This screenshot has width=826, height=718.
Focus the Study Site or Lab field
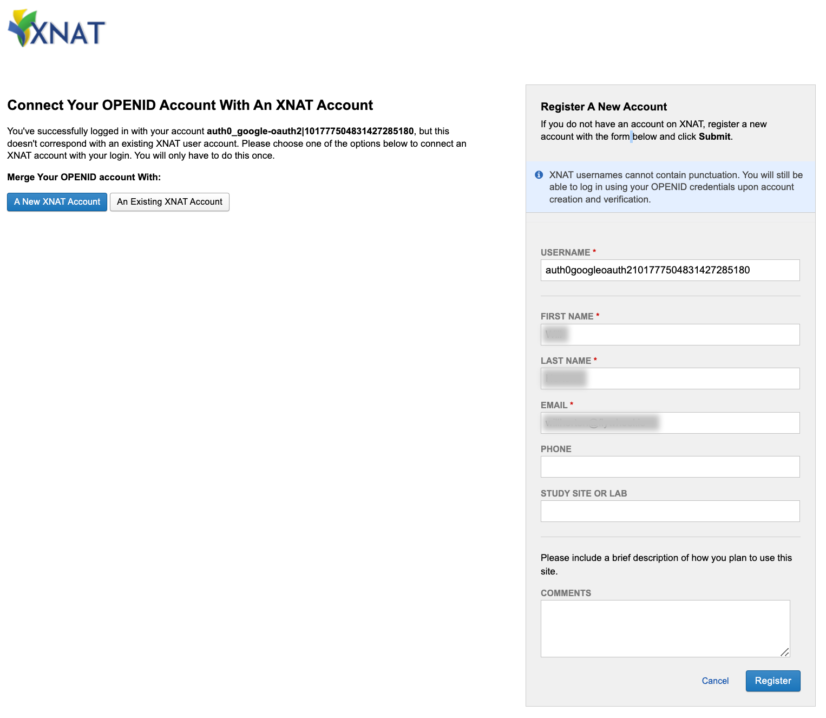(670, 511)
